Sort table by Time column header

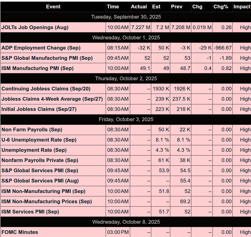point(113,7)
